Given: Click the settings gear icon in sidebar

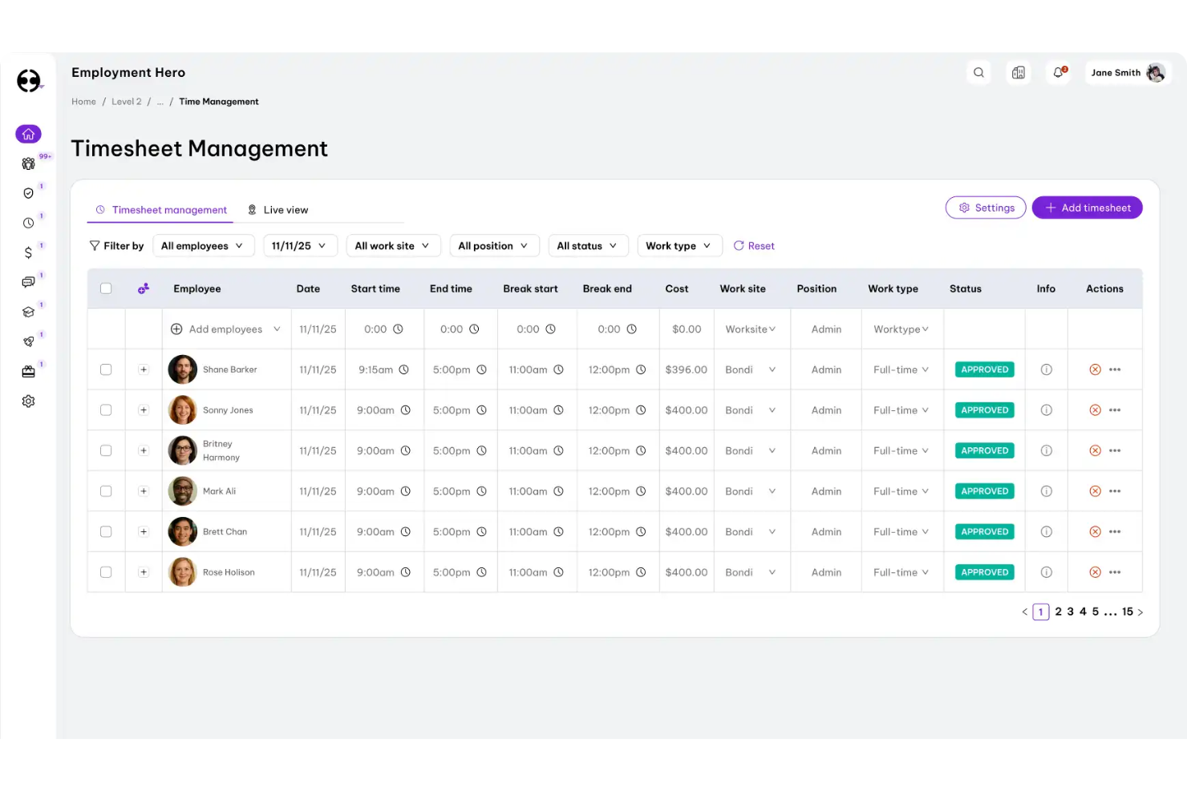Looking at the screenshot, I should coord(28,402).
